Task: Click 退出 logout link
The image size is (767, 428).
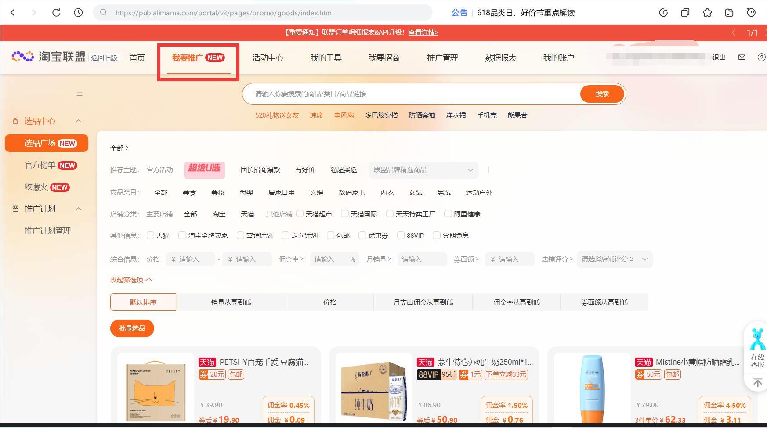Action: click(719, 58)
